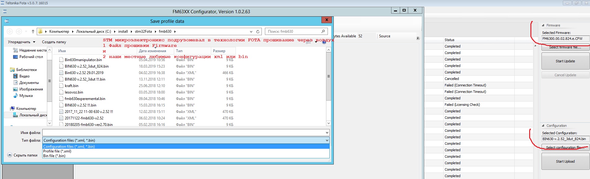Open the Видео library
Image resolution: width=590 pixels, height=179 pixels.
tap(24, 76)
